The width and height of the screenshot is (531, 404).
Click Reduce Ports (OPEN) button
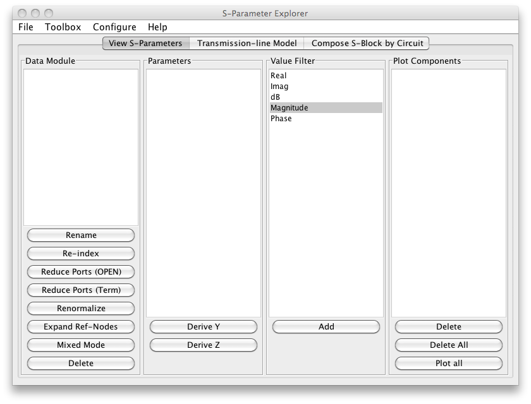point(81,272)
